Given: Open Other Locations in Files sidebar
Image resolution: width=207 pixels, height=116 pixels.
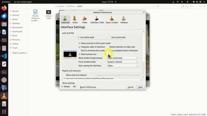Looking at the screenshot, I should coord(18,53).
